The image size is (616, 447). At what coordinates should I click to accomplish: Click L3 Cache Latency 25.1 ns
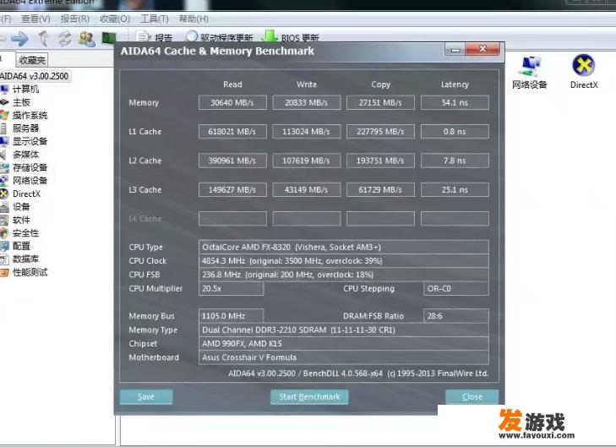pyautogui.click(x=455, y=190)
